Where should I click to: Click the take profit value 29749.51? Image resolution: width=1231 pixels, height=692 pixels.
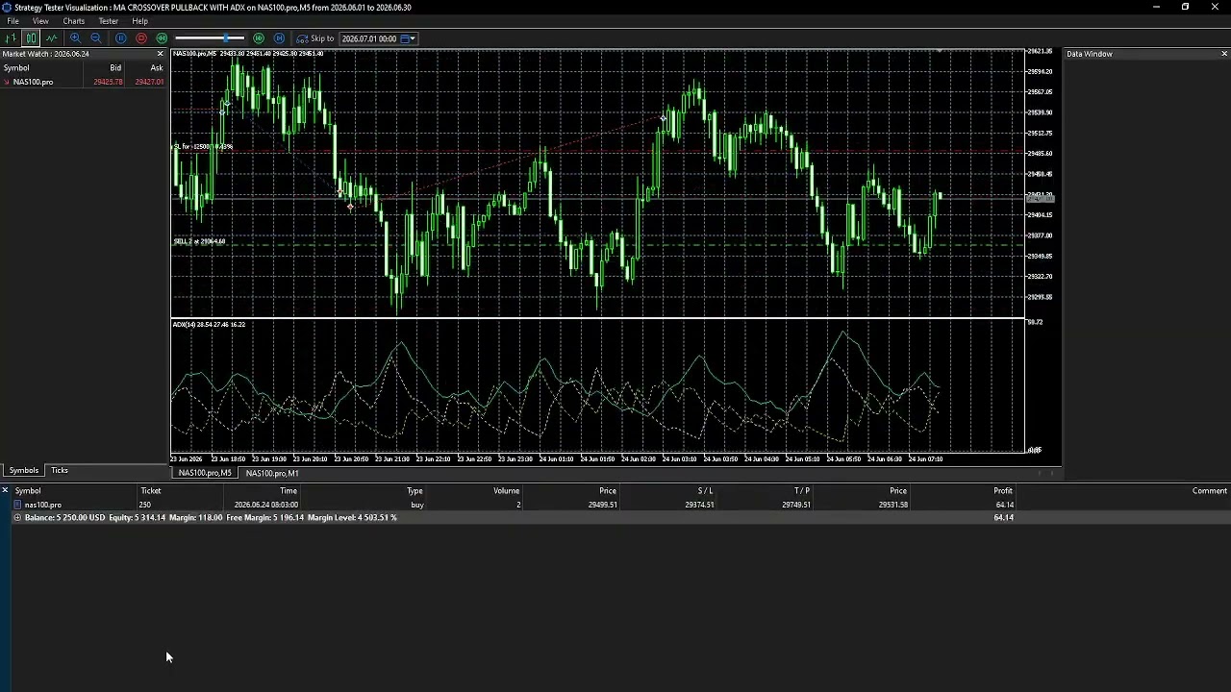pos(796,505)
